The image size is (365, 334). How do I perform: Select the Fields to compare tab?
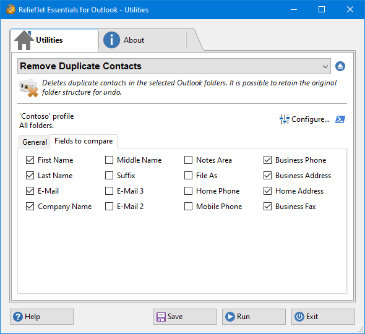[x=84, y=141]
